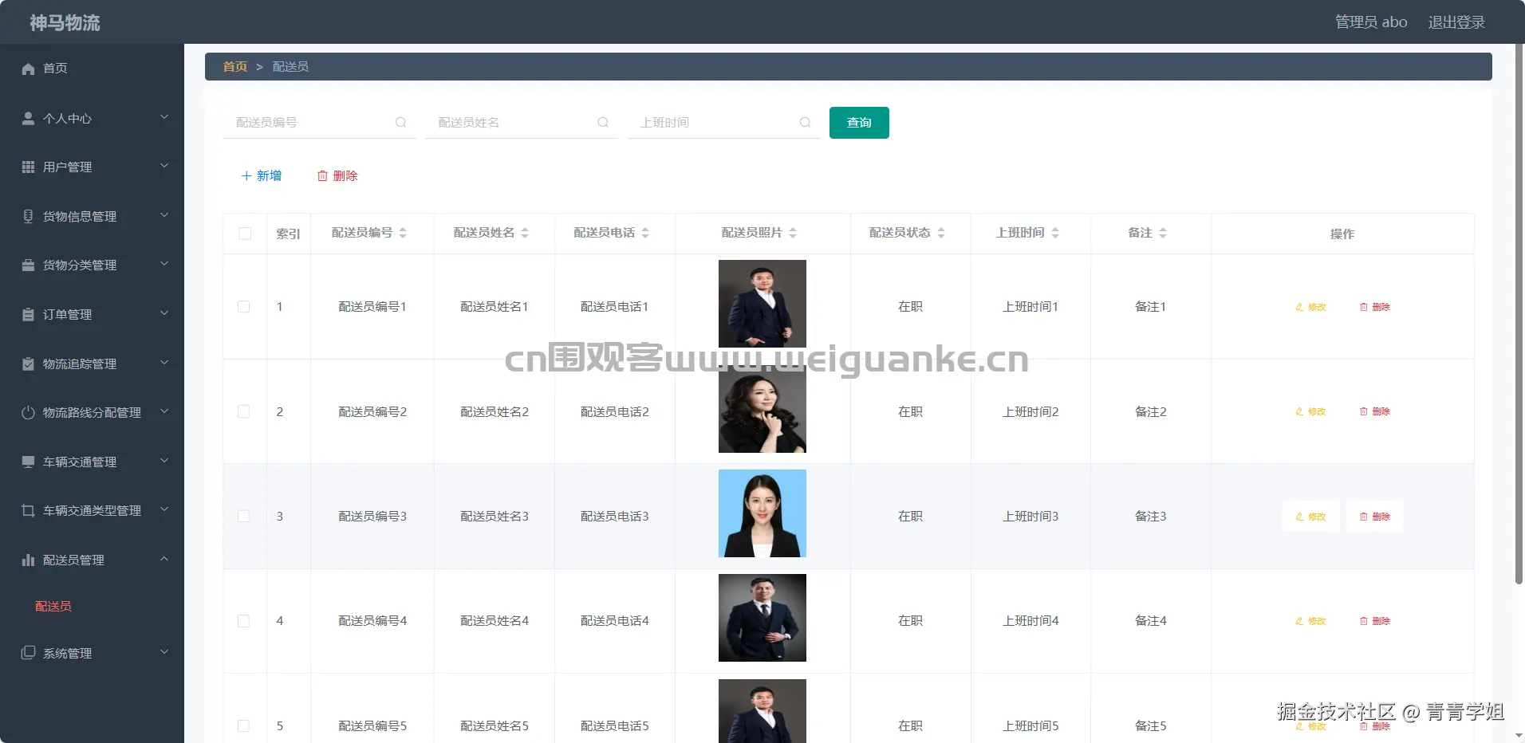Click 退出登录 in the top bar

click(x=1456, y=22)
